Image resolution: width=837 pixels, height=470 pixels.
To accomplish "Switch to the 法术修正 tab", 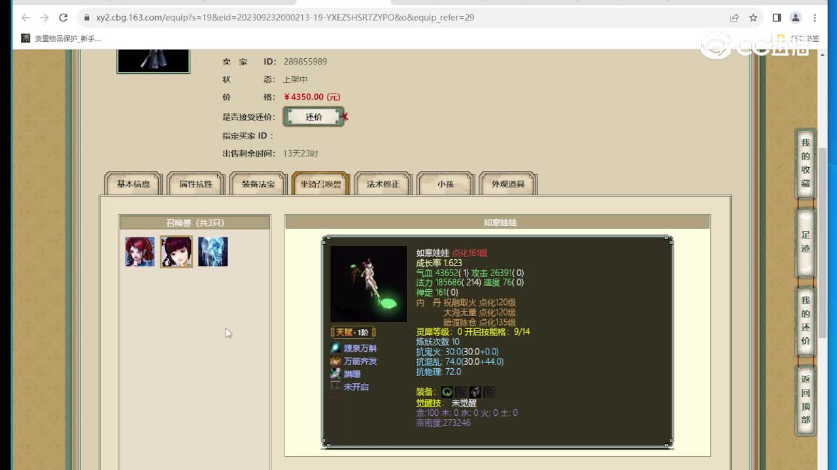I will pyautogui.click(x=383, y=184).
